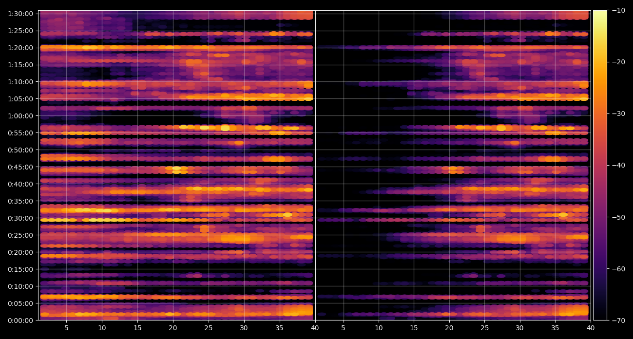Click tick label 35 of first heatmap

280,328
